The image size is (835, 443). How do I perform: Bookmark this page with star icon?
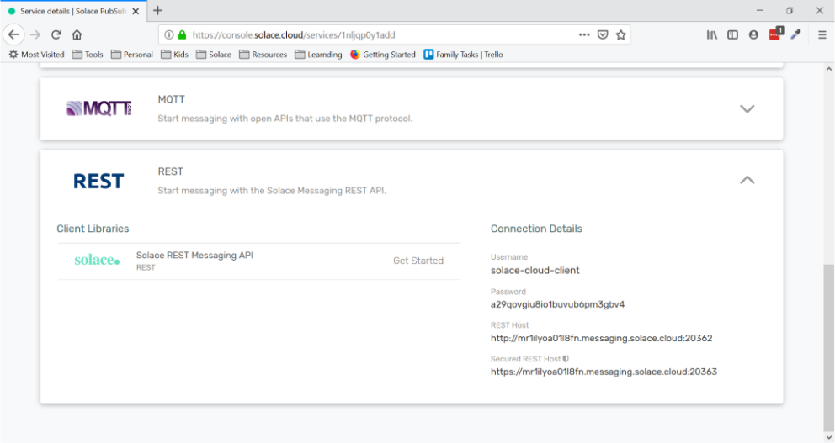[621, 34]
